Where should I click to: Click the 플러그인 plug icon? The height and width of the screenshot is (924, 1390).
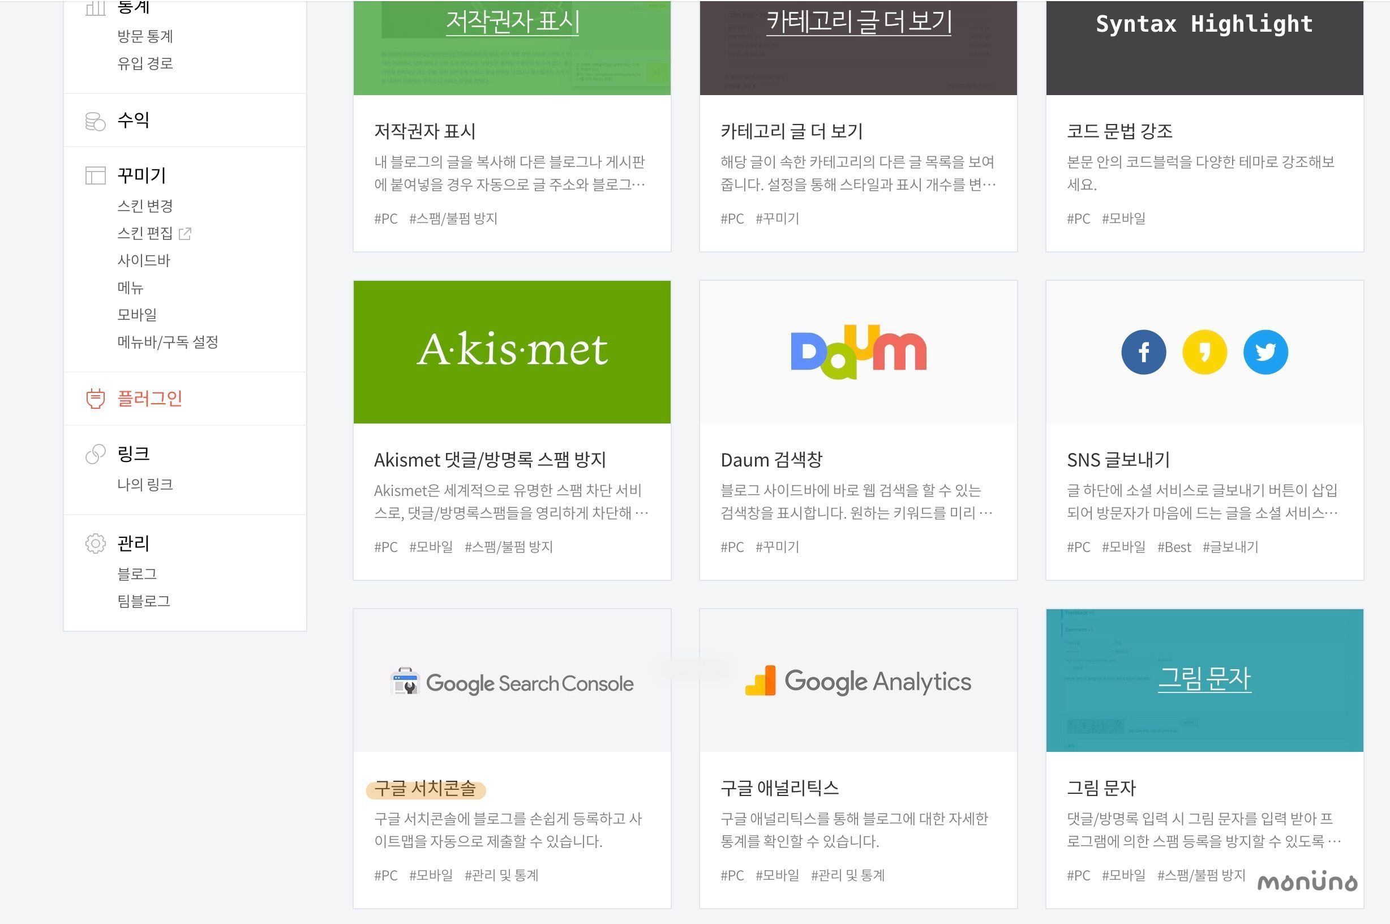[96, 399]
